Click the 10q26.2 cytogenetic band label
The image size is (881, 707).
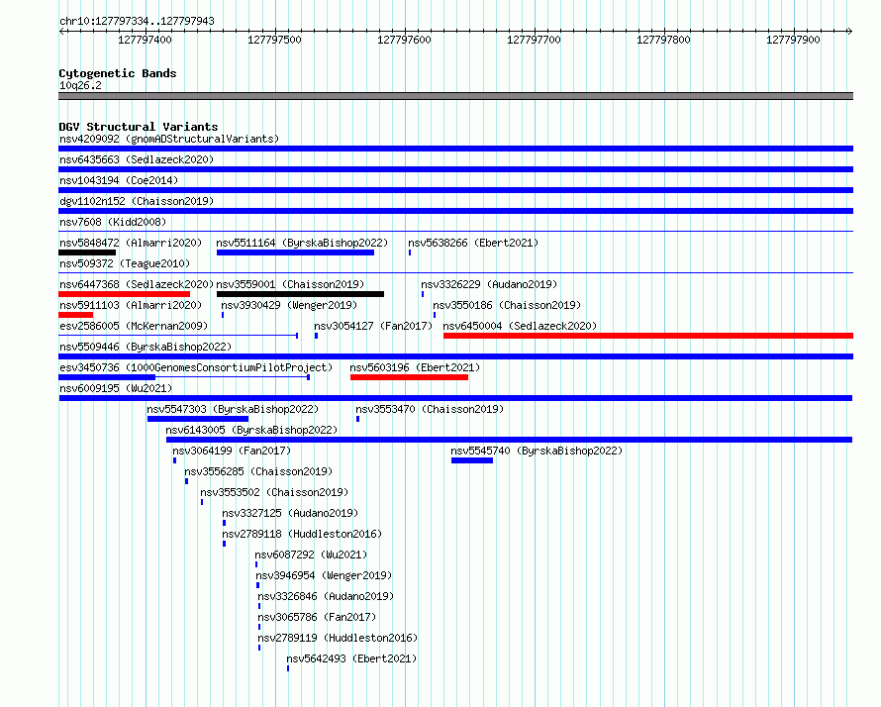click(80, 85)
